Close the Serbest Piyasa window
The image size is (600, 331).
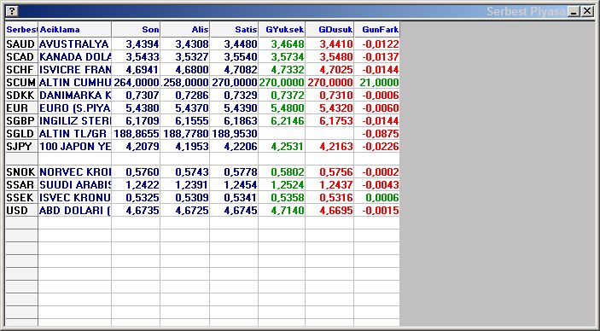coord(587,11)
